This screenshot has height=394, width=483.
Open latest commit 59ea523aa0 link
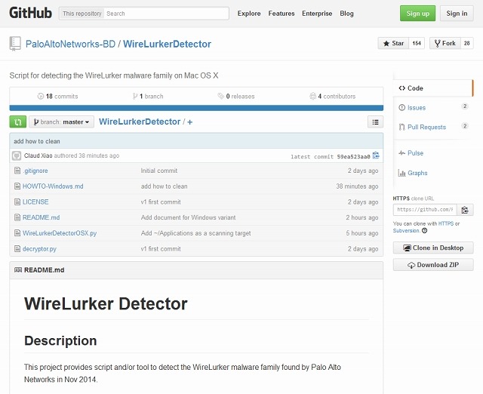[353, 156]
